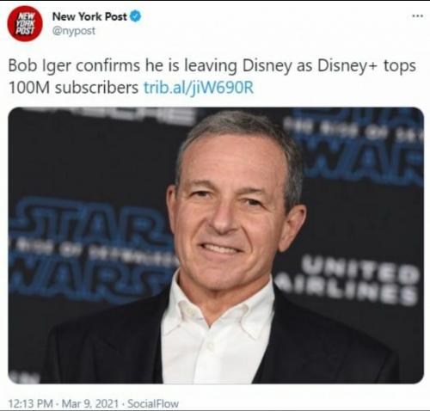Viewport: 430px width, 411px height.
Task: Click the tweet's headline sentence text
Action: (212, 77)
